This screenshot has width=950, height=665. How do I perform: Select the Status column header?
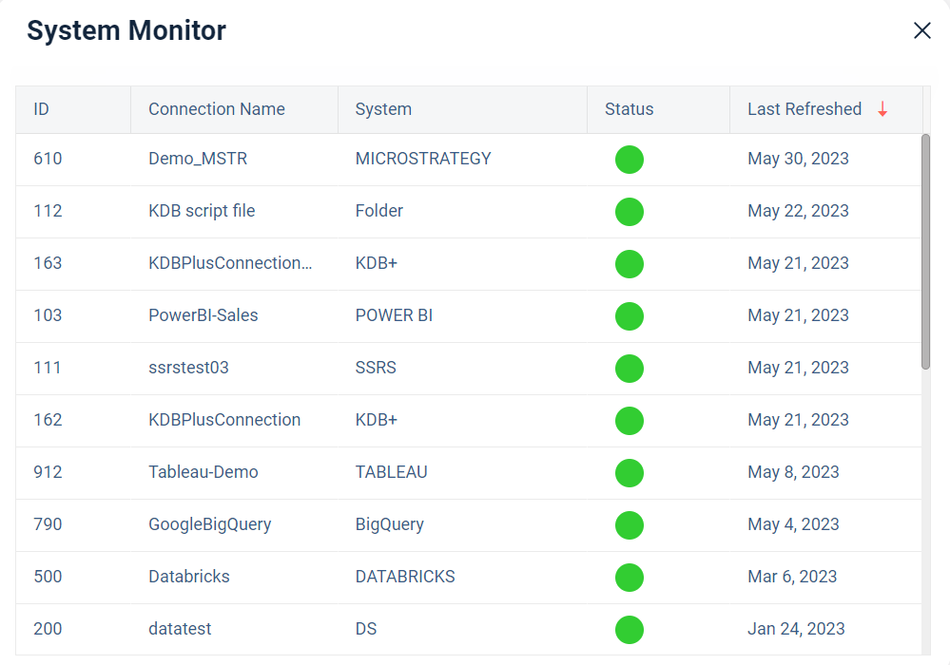[x=629, y=109]
